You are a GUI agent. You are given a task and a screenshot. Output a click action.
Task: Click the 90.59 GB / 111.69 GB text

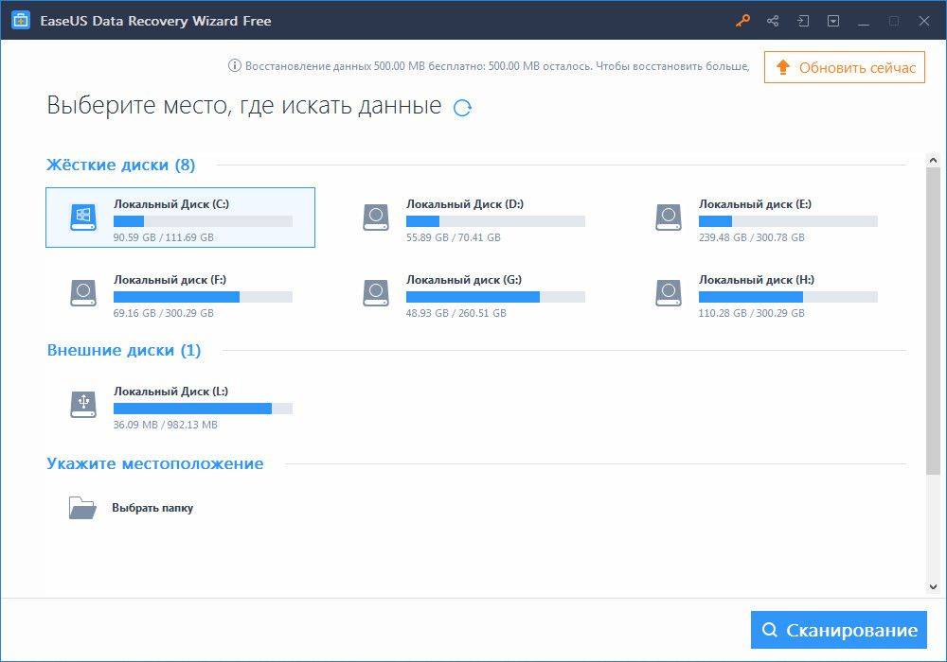click(x=164, y=237)
